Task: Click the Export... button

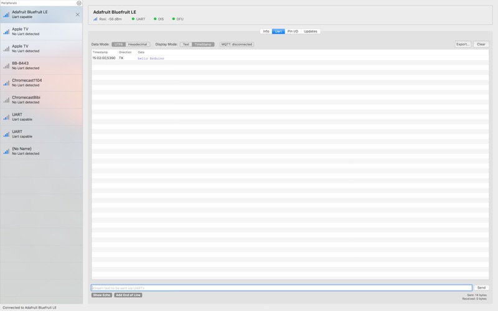Action: pyautogui.click(x=463, y=44)
